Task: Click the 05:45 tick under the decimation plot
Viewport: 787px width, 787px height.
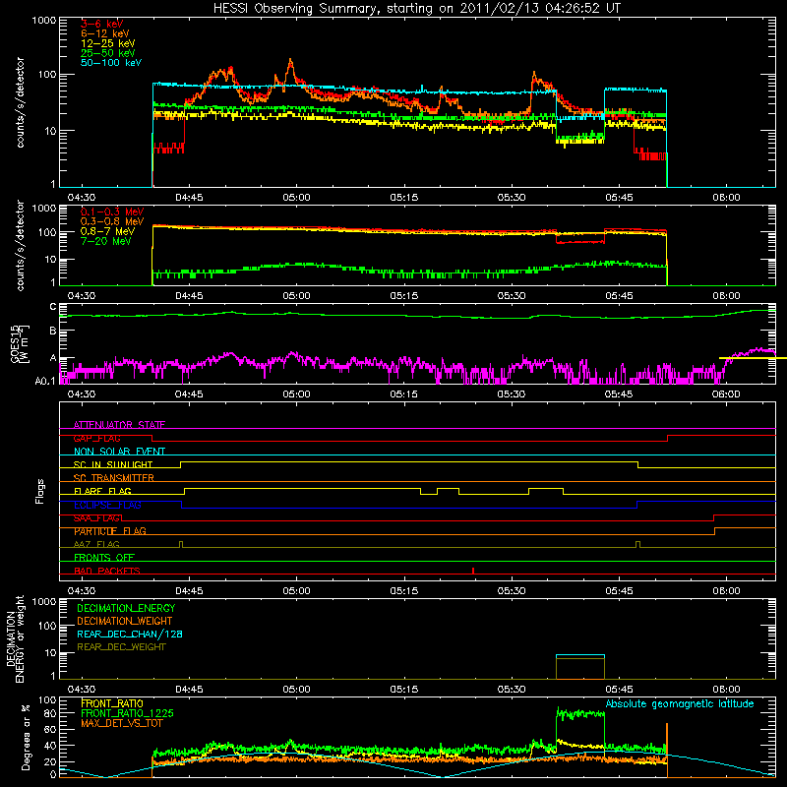Action: (x=619, y=690)
